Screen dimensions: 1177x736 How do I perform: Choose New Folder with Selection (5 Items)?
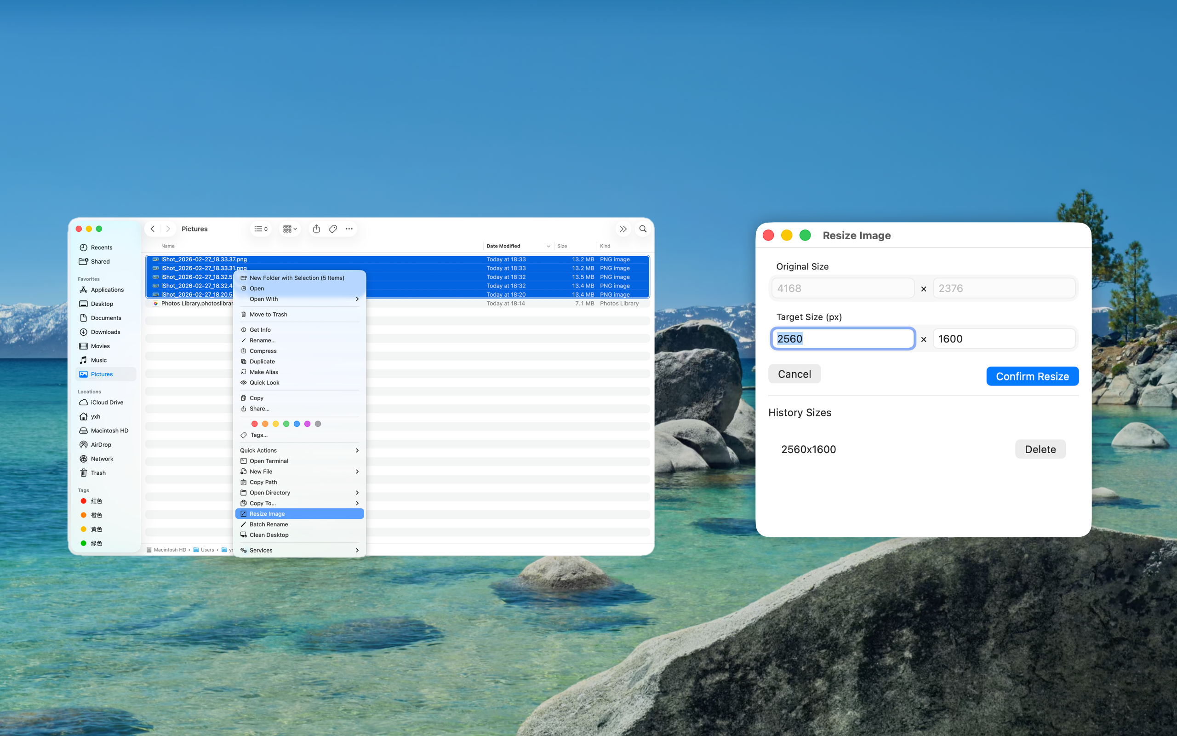300,278
